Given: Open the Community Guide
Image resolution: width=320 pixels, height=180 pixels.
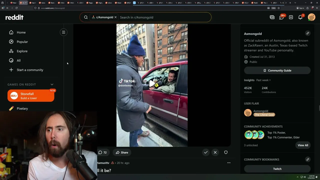Looking at the screenshot, I should pos(277,70).
